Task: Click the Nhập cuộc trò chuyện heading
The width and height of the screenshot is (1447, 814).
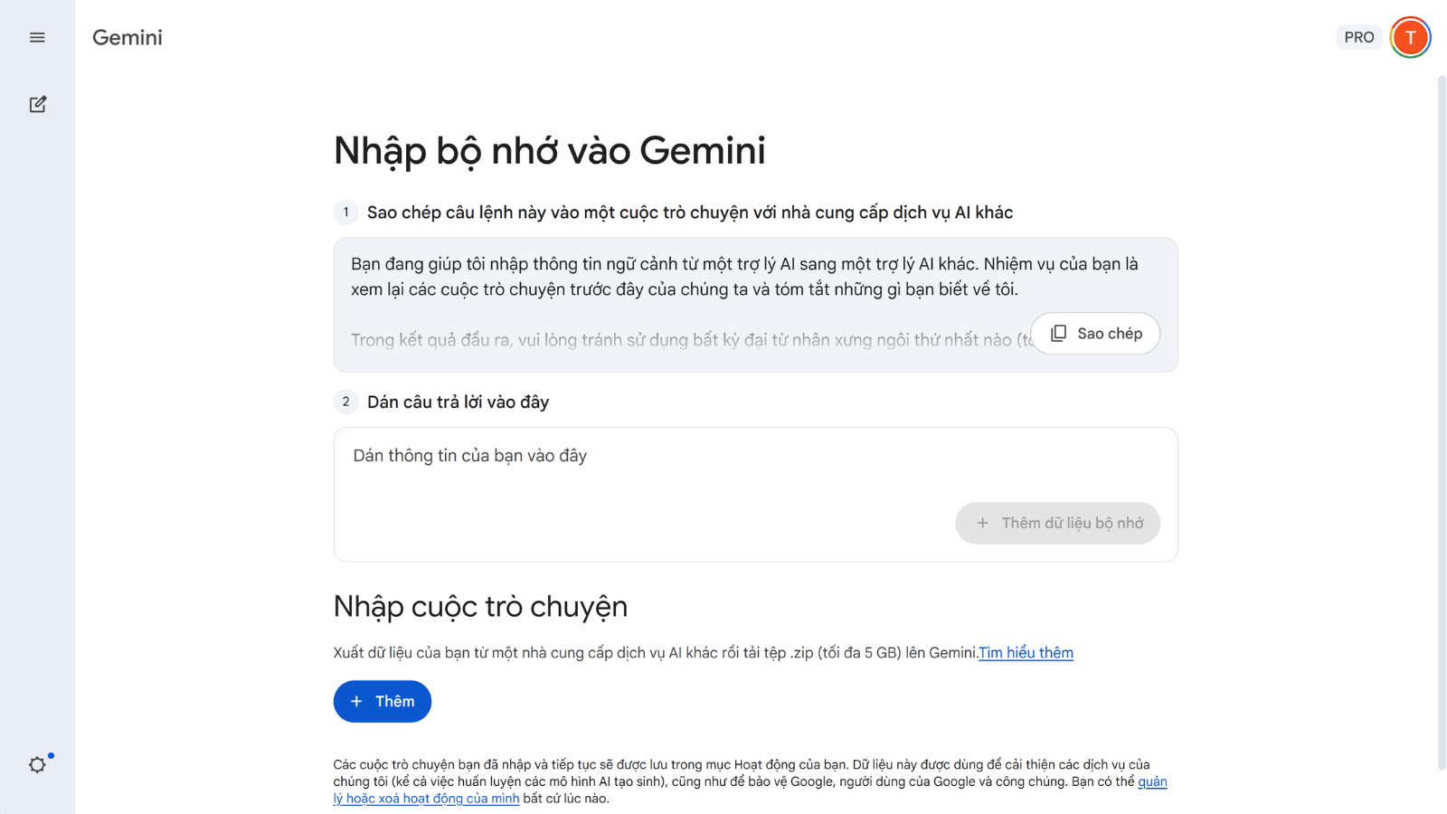Action: [x=480, y=606]
